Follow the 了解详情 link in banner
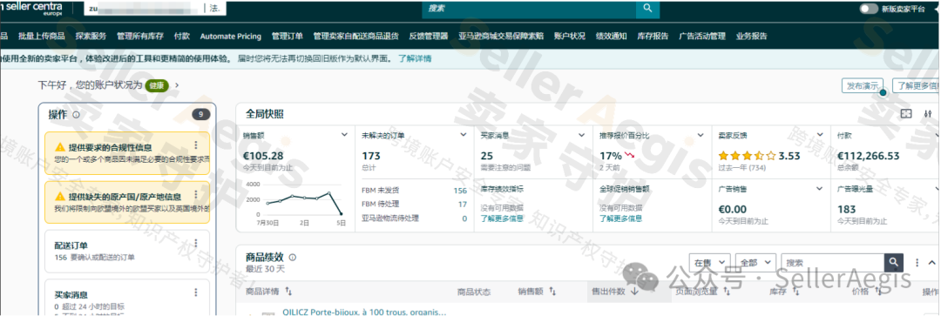This screenshot has width=941, height=316. (415, 59)
